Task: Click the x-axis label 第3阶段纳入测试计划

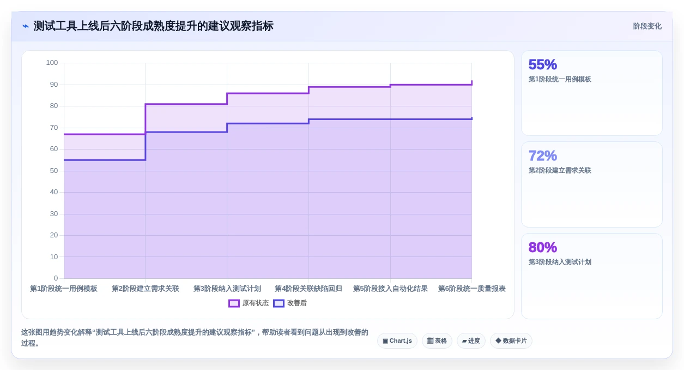Action: coord(227,289)
